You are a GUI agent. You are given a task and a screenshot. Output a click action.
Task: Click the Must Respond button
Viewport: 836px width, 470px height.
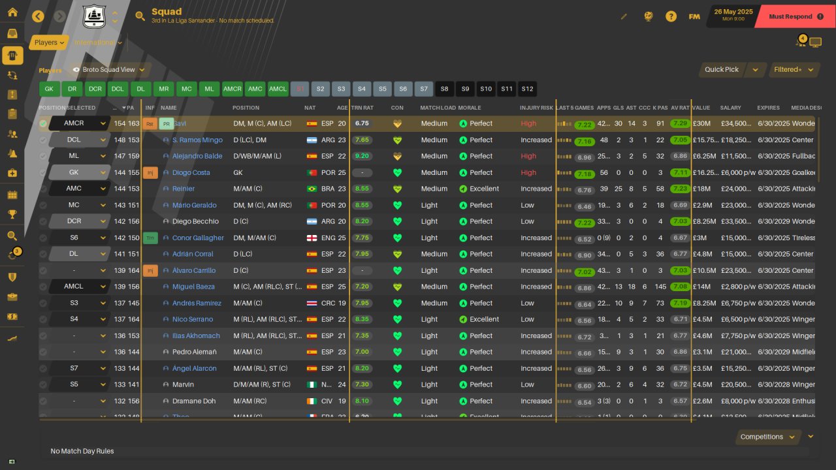pos(795,16)
